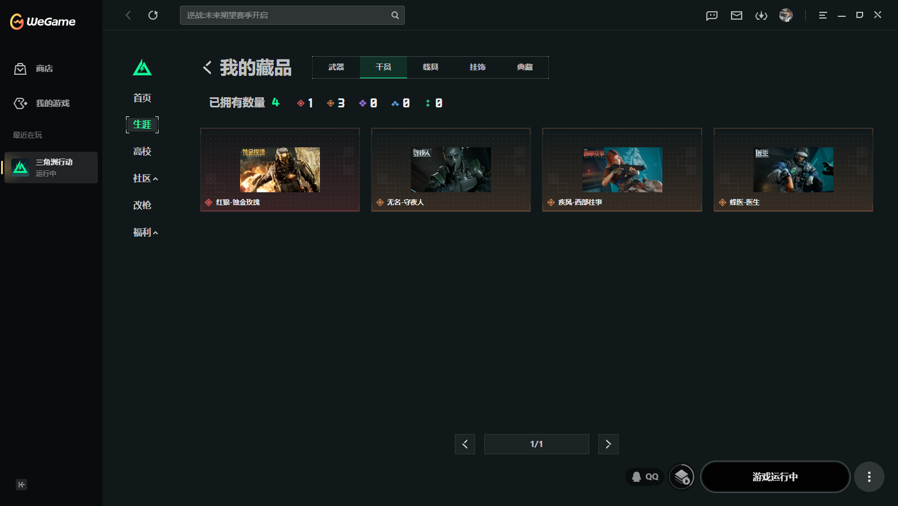Screen dimensions: 898x506
Task: Select 生涯 in the game navigation
Action: click(142, 124)
